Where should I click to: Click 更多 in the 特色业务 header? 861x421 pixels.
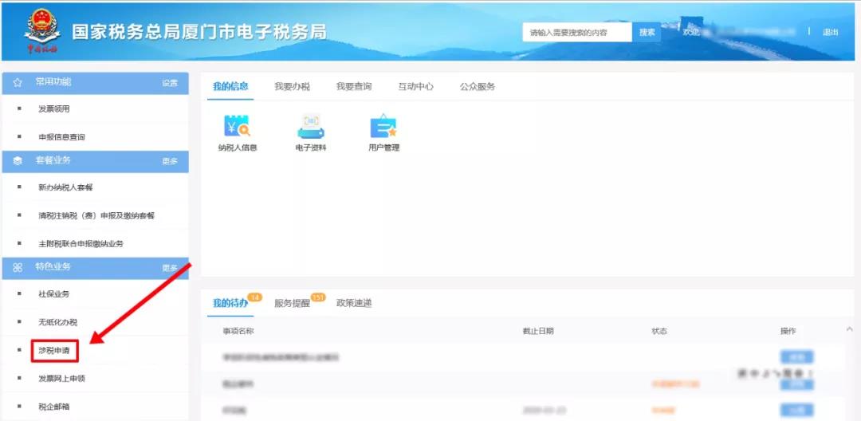pyautogui.click(x=170, y=268)
